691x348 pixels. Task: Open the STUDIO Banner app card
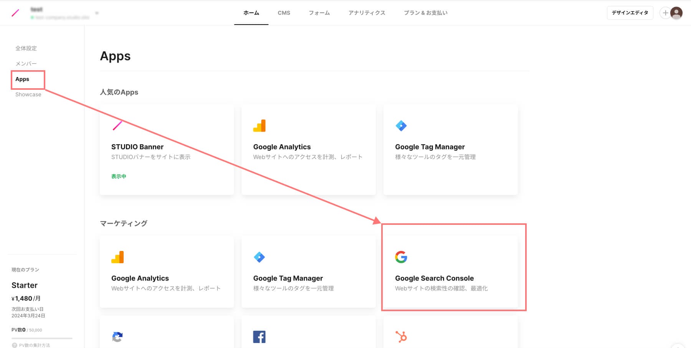click(x=166, y=150)
